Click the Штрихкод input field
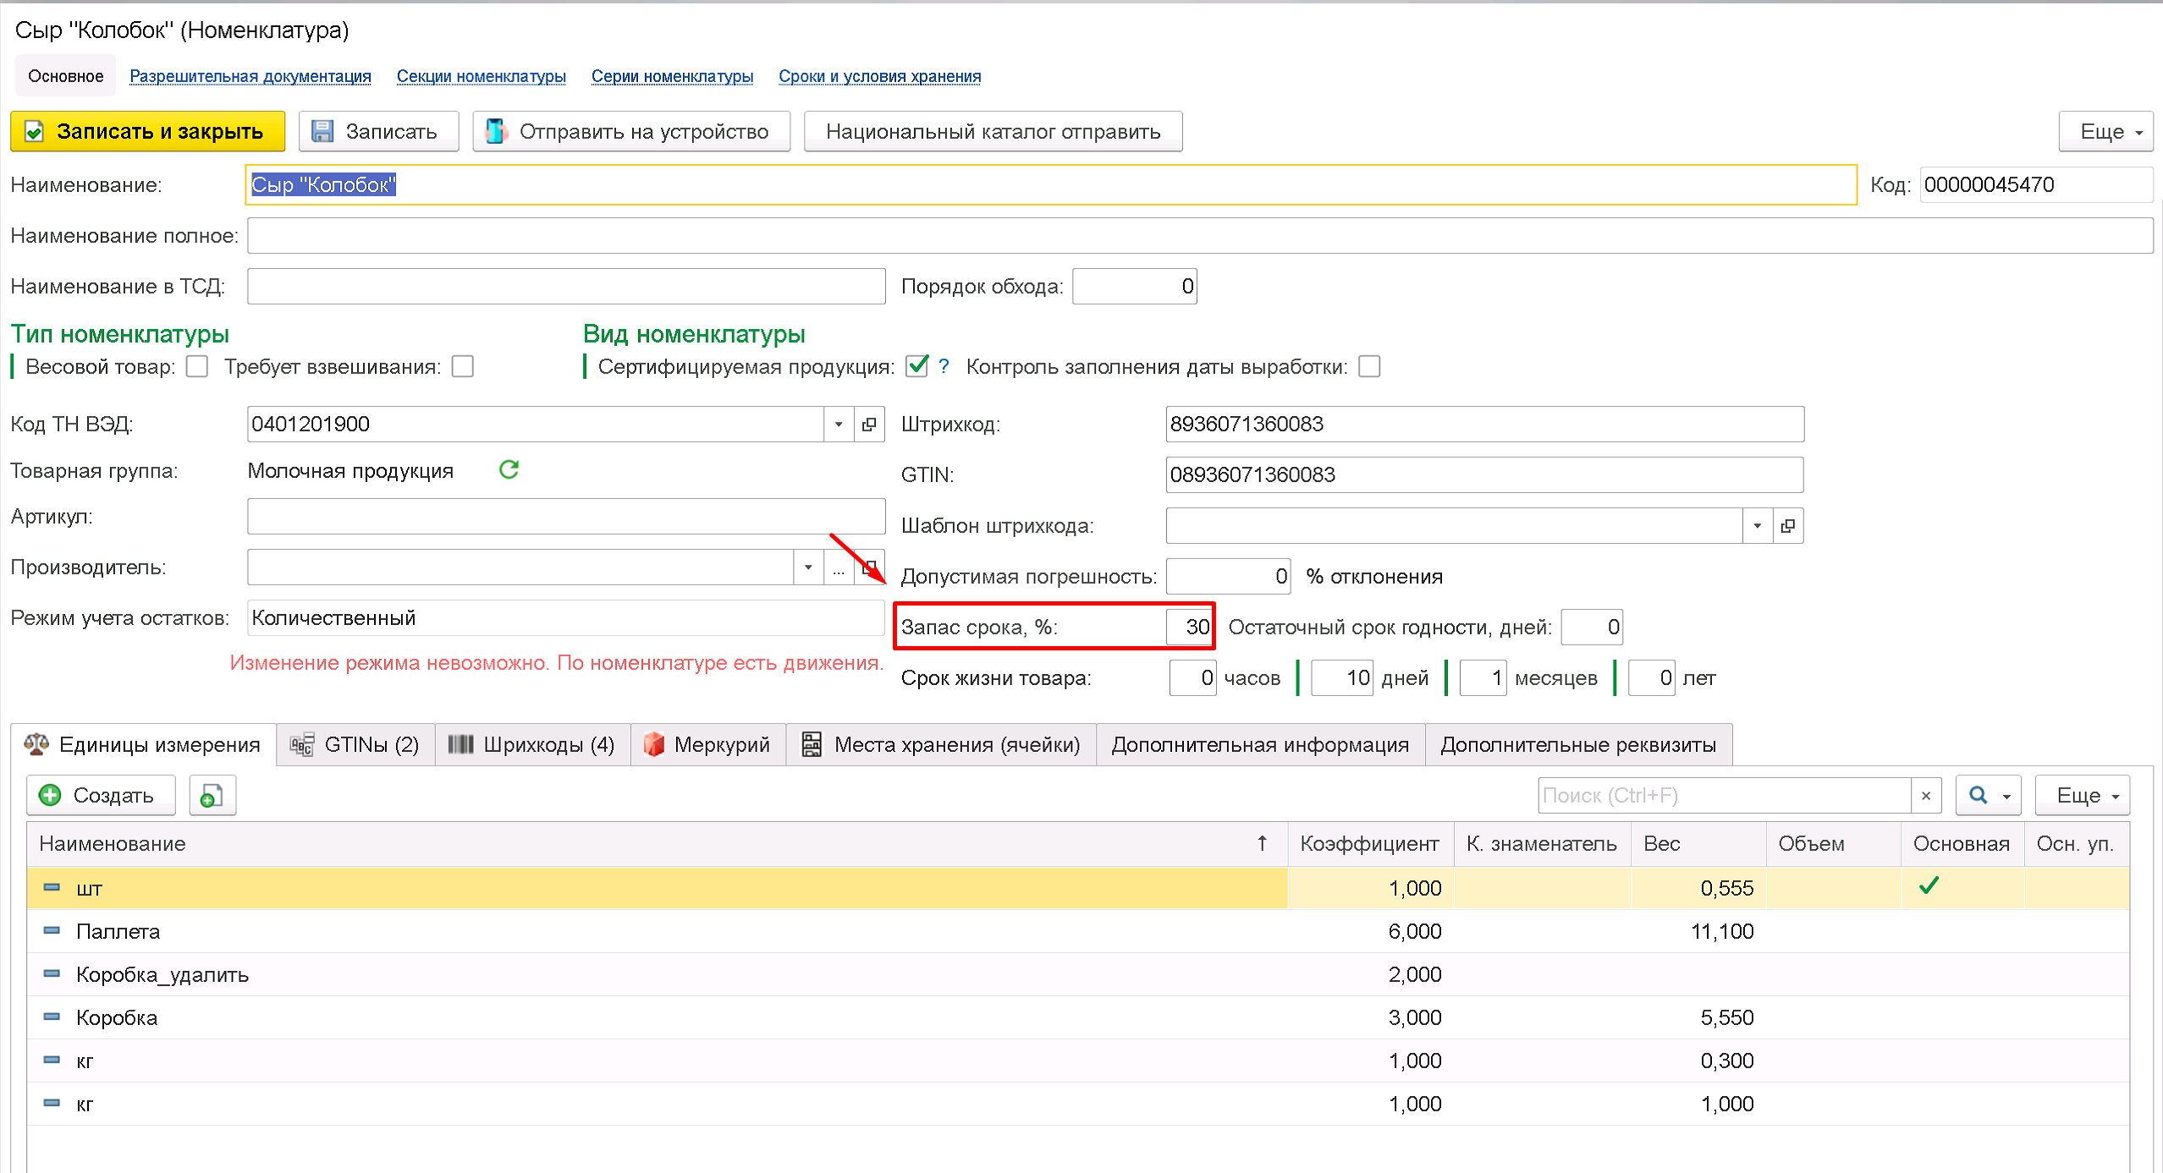Image resolution: width=2163 pixels, height=1173 pixels. (1484, 425)
